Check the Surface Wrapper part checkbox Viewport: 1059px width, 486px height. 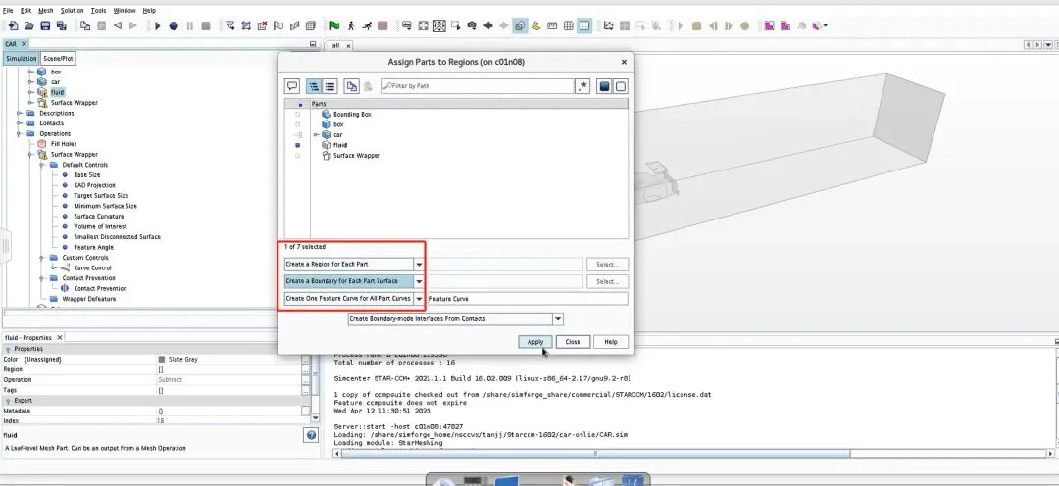click(x=298, y=155)
